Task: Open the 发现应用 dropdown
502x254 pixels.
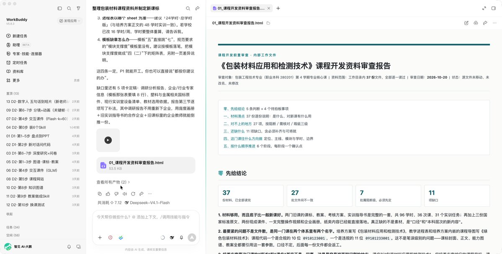Action: (x=70, y=21)
